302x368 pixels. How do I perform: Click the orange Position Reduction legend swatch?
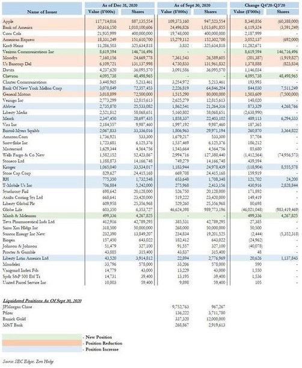click(42, 343)
